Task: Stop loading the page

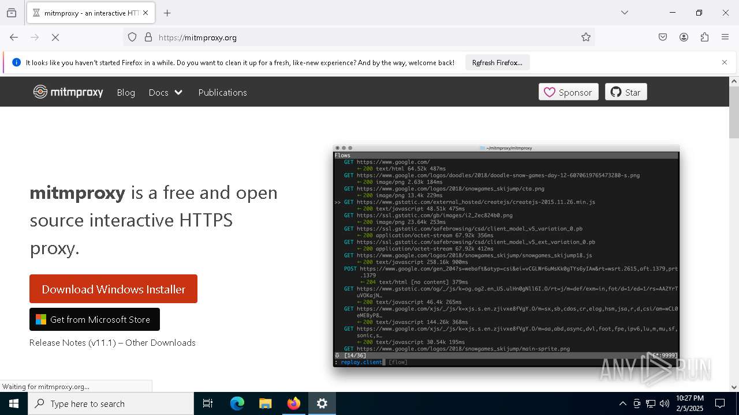Action: (55, 37)
